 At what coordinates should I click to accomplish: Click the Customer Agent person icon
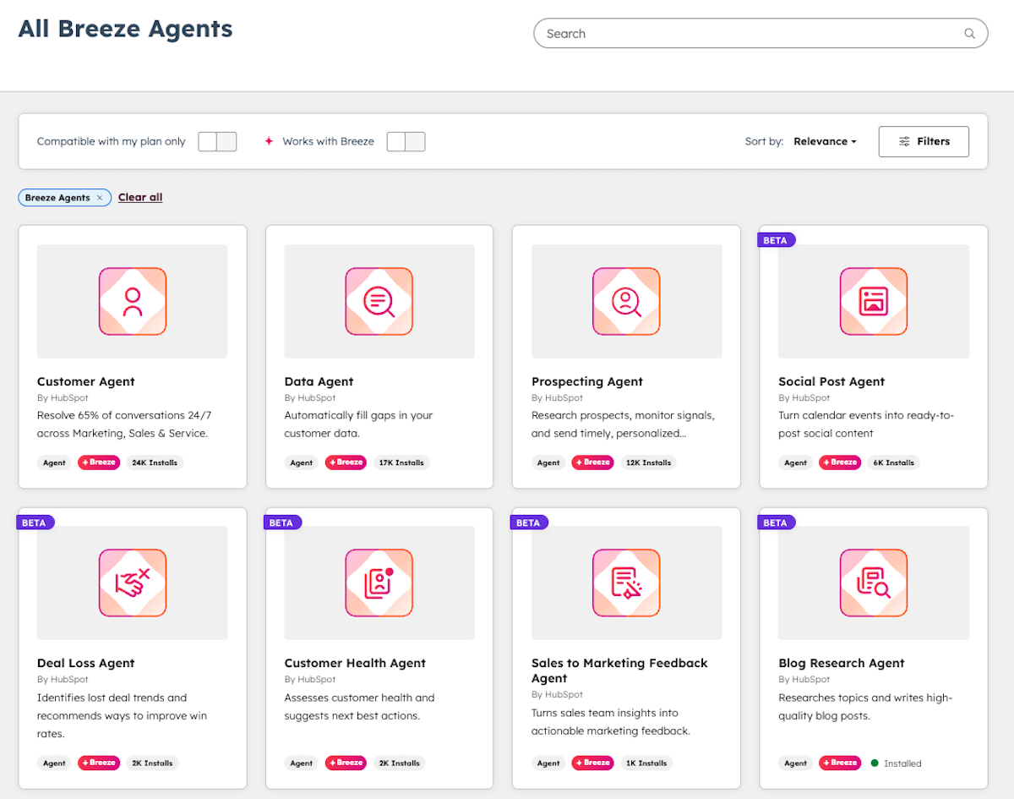click(x=132, y=300)
